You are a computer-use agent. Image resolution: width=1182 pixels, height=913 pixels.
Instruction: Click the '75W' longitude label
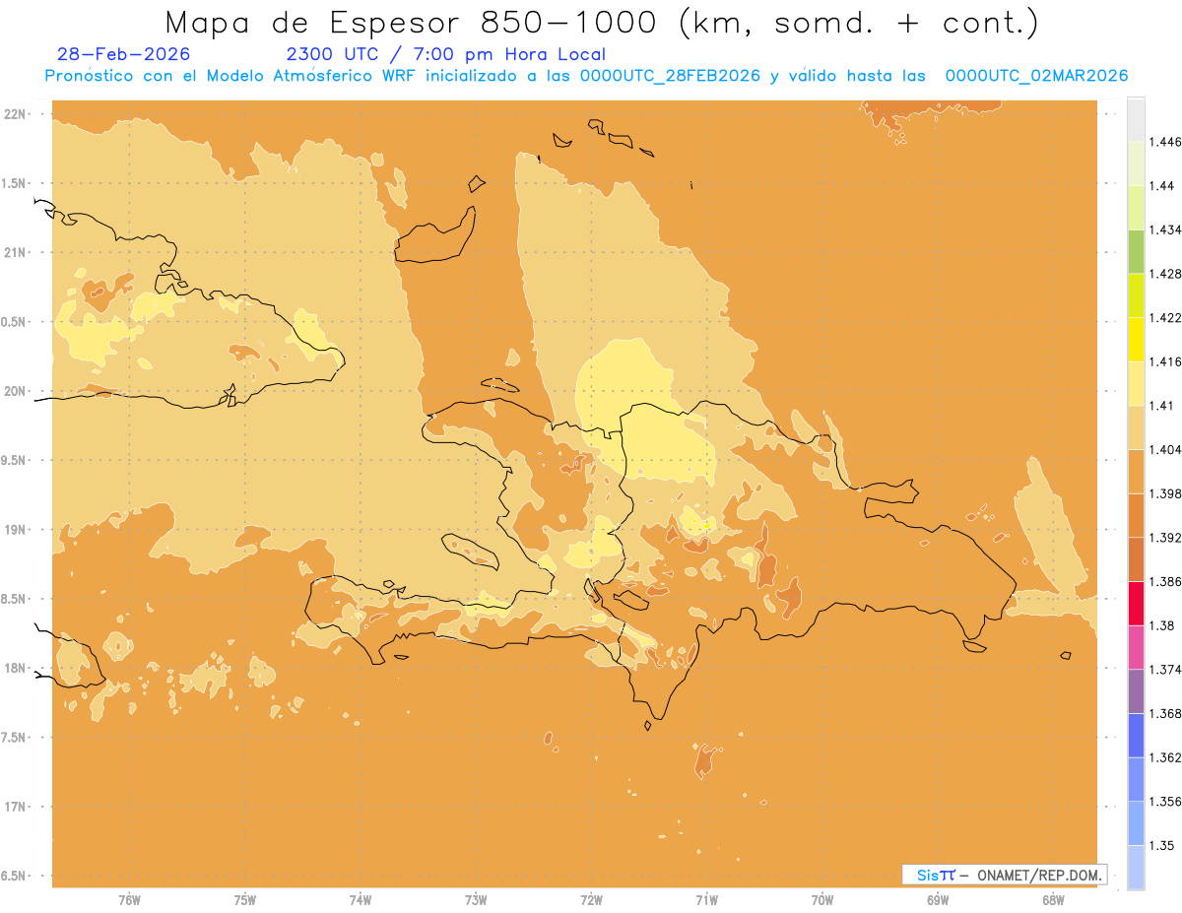(x=245, y=900)
